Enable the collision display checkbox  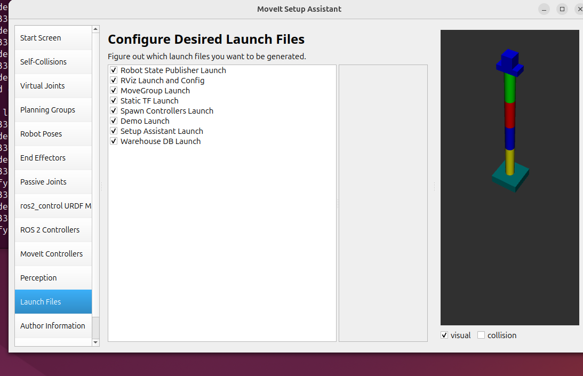pos(481,335)
